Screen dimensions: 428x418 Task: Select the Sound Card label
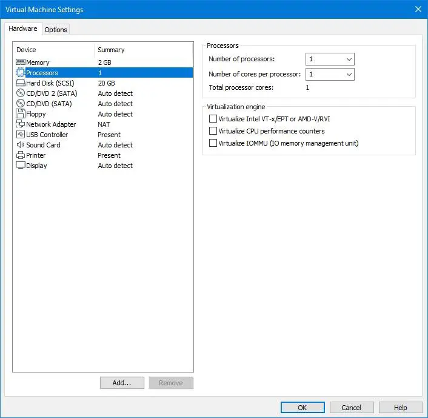coord(43,145)
